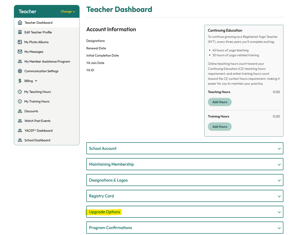Click the chevron on the Program Confirmations row
Image resolution: width=298 pixels, height=235 pixels.
pyautogui.click(x=279, y=228)
